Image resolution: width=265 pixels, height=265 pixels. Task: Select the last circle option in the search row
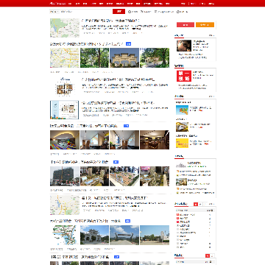178,12
